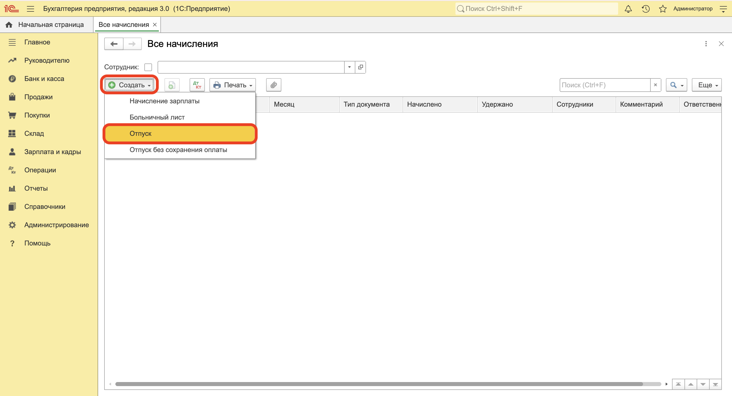Navigate forward with the right arrow button
732x396 pixels.
[132, 44]
